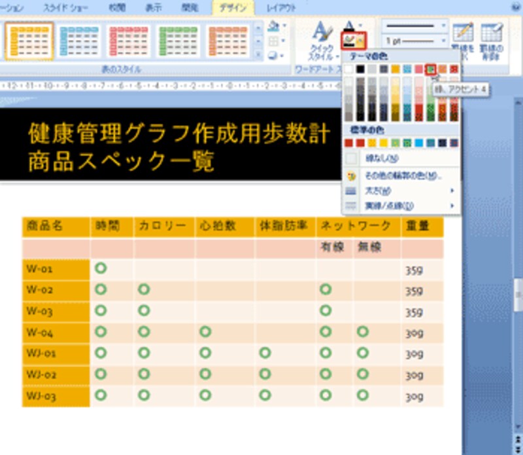This screenshot has width=523, height=455.
Task: Click the vertical scrollbar thumb
Action: 518,295
